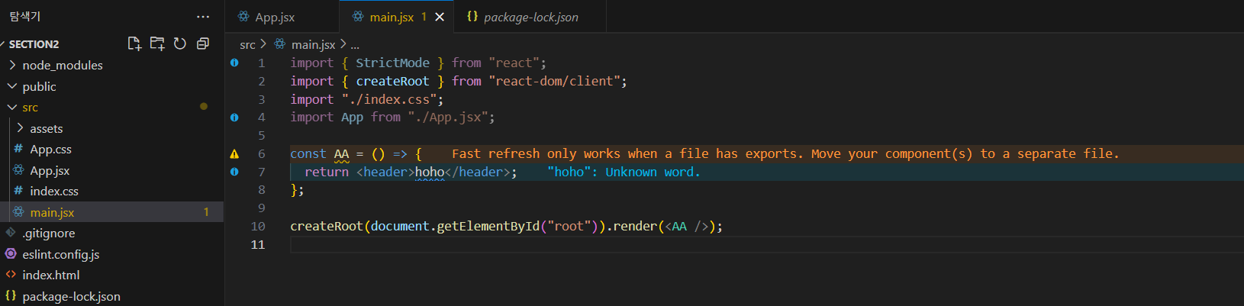Screen dimensions: 1244x306
Task: Click the .gitignore file icon
Action: (x=11, y=233)
